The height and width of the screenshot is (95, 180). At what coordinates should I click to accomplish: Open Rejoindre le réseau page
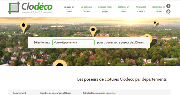click(x=159, y=9)
